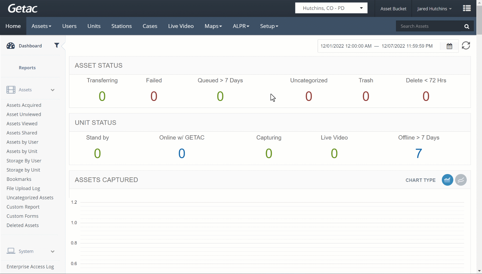Open the Units page
482x274 pixels.
click(94, 26)
